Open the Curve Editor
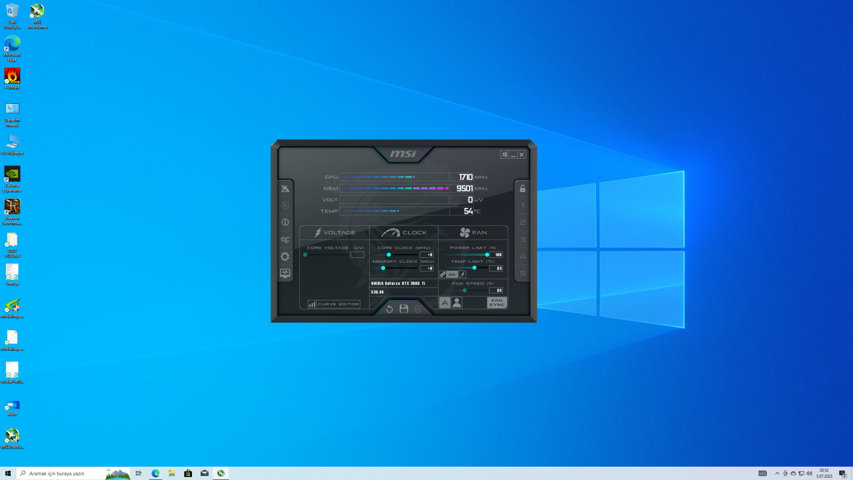The image size is (853, 480). pos(334,304)
